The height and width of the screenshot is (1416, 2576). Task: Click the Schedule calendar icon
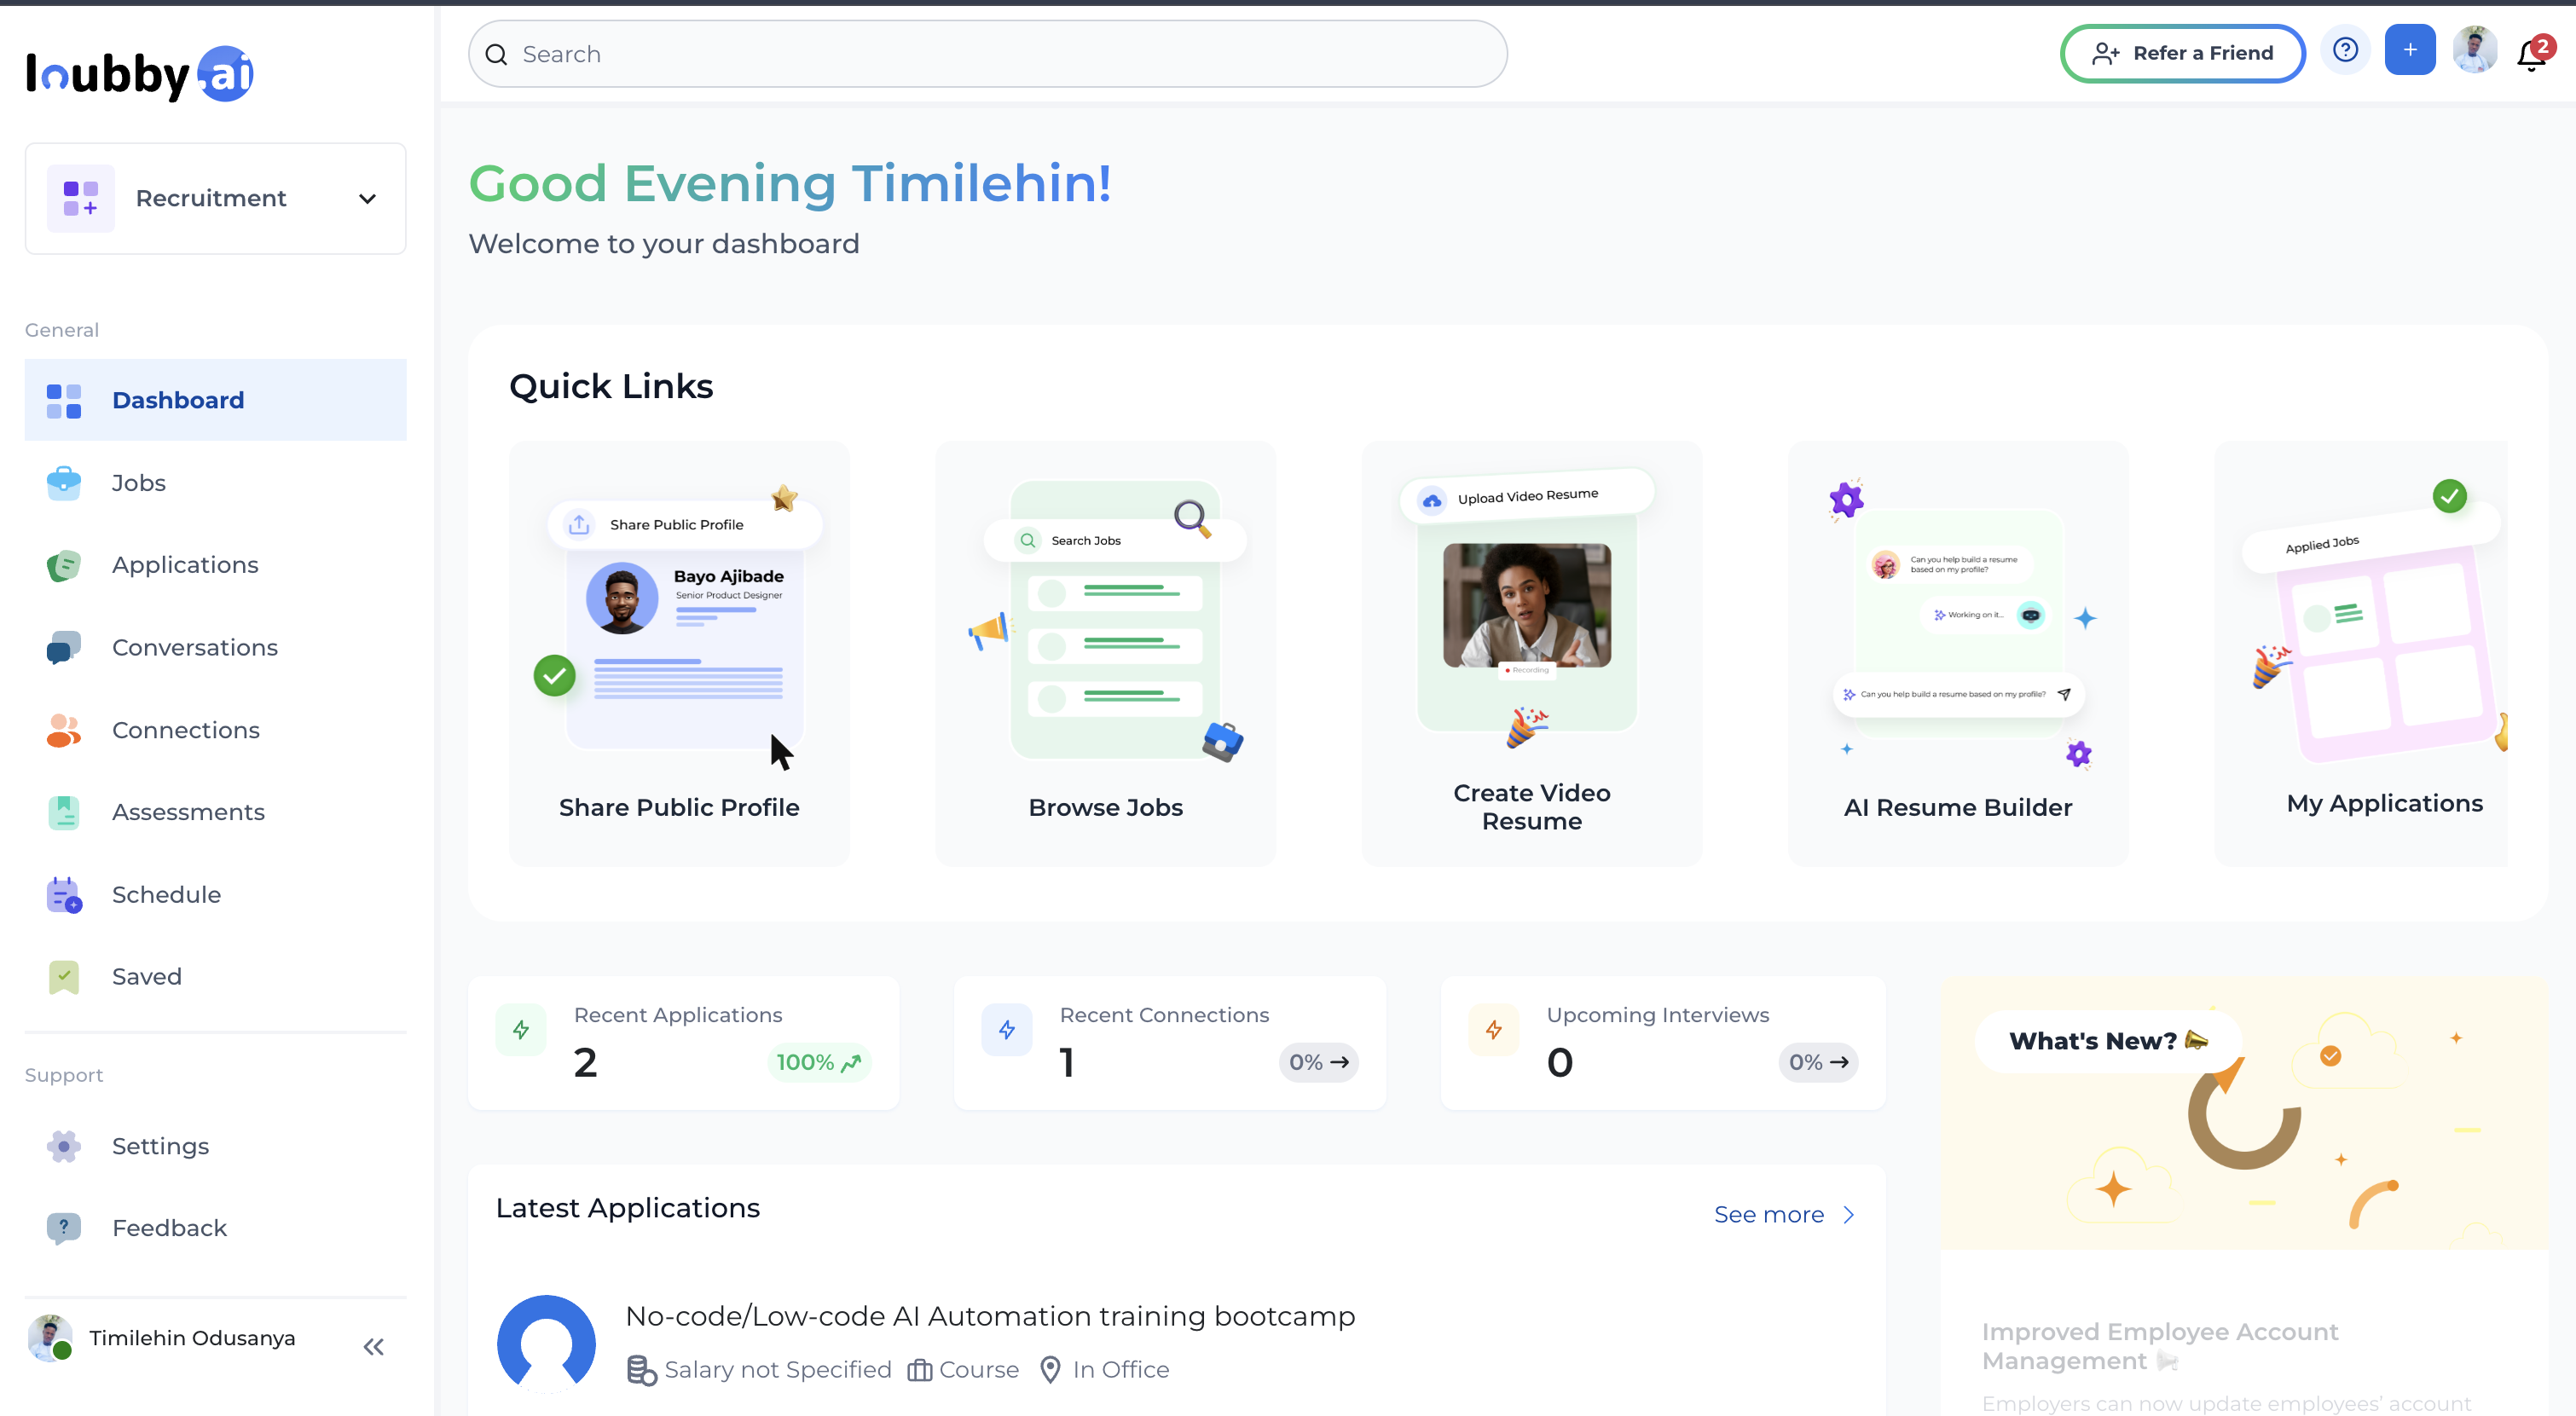[x=64, y=895]
